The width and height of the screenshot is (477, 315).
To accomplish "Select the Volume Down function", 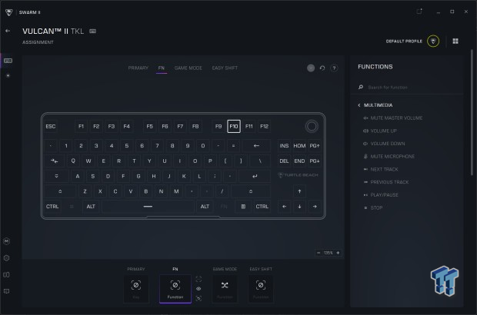I will click(x=384, y=144).
